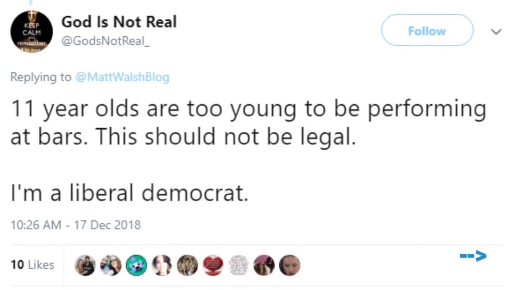Open the God Is Not Real profile name
Viewport: 515px width, 290px height.
(119, 22)
